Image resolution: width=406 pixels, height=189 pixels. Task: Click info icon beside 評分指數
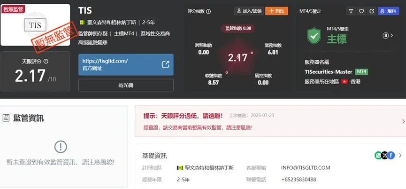click(208, 11)
